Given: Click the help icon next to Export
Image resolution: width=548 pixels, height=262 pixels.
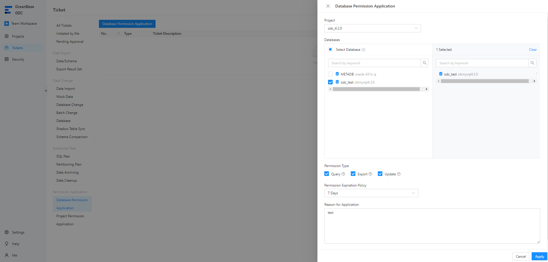Looking at the screenshot, I should click(370, 174).
